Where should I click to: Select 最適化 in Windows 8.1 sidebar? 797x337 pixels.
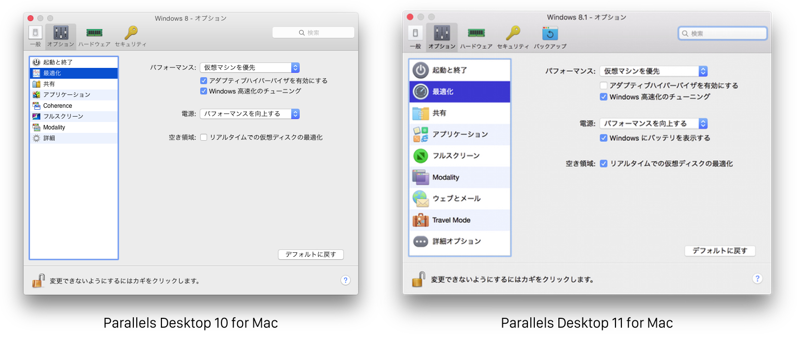pos(460,92)
